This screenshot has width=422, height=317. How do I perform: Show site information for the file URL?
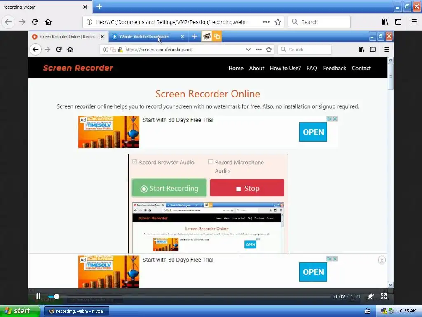(x=89, y=22)
